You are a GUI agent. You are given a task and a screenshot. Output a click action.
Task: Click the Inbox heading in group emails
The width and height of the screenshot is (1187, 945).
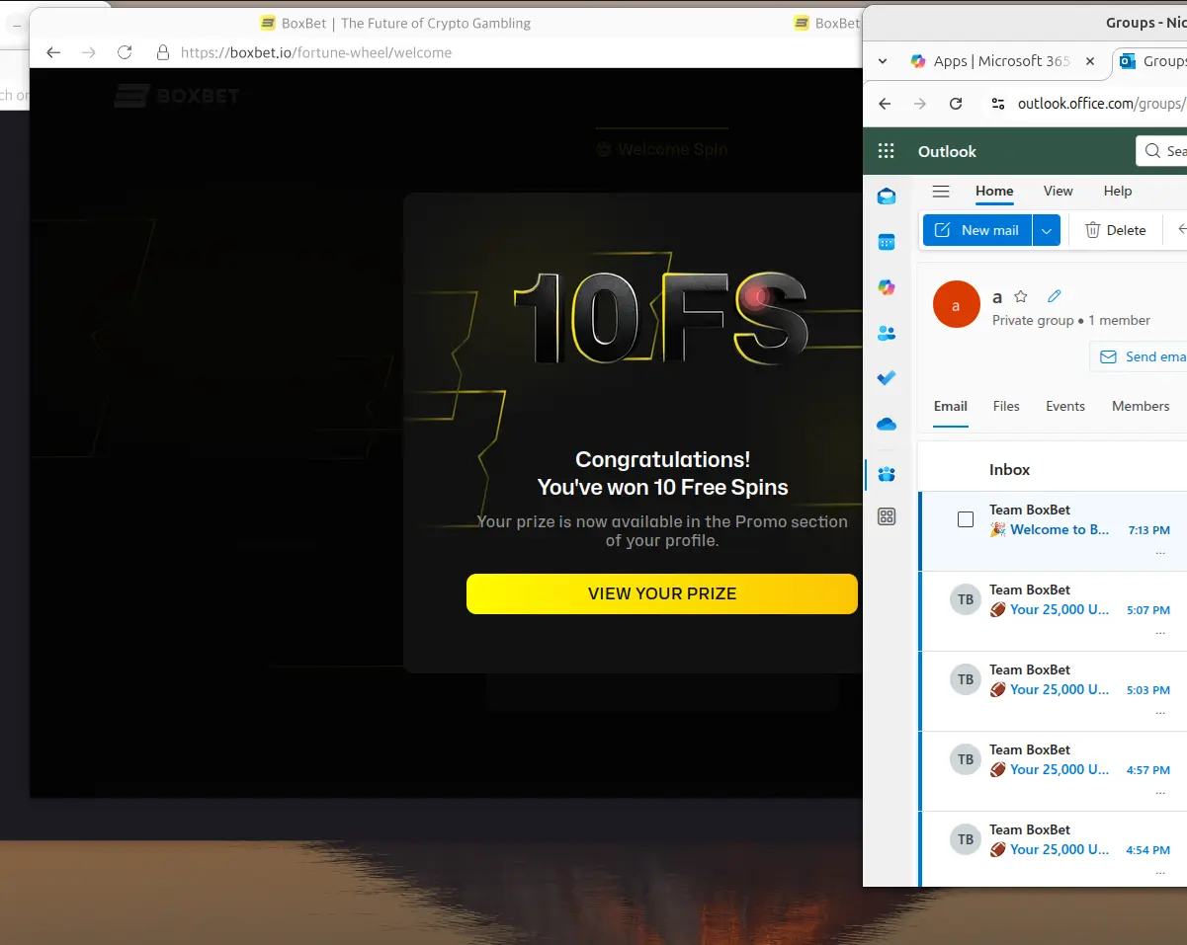1009,470
